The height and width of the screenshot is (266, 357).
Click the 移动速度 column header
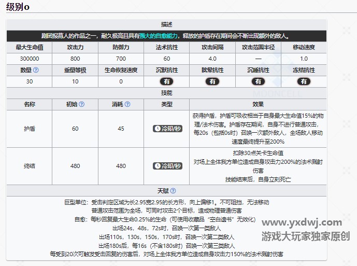point(304,47)
